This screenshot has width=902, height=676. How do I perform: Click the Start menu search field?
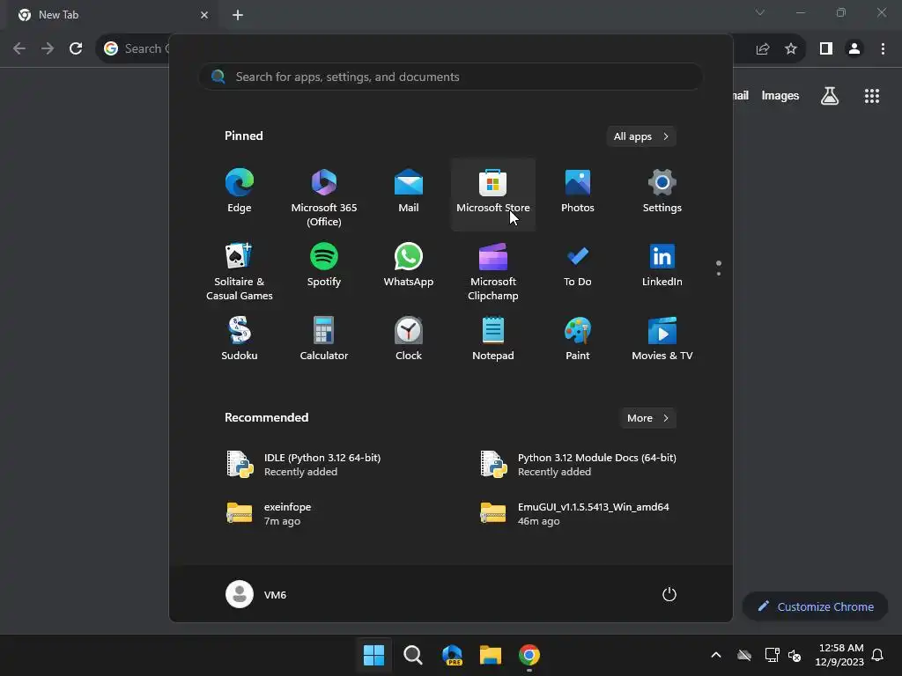click(x=451, y=77)
